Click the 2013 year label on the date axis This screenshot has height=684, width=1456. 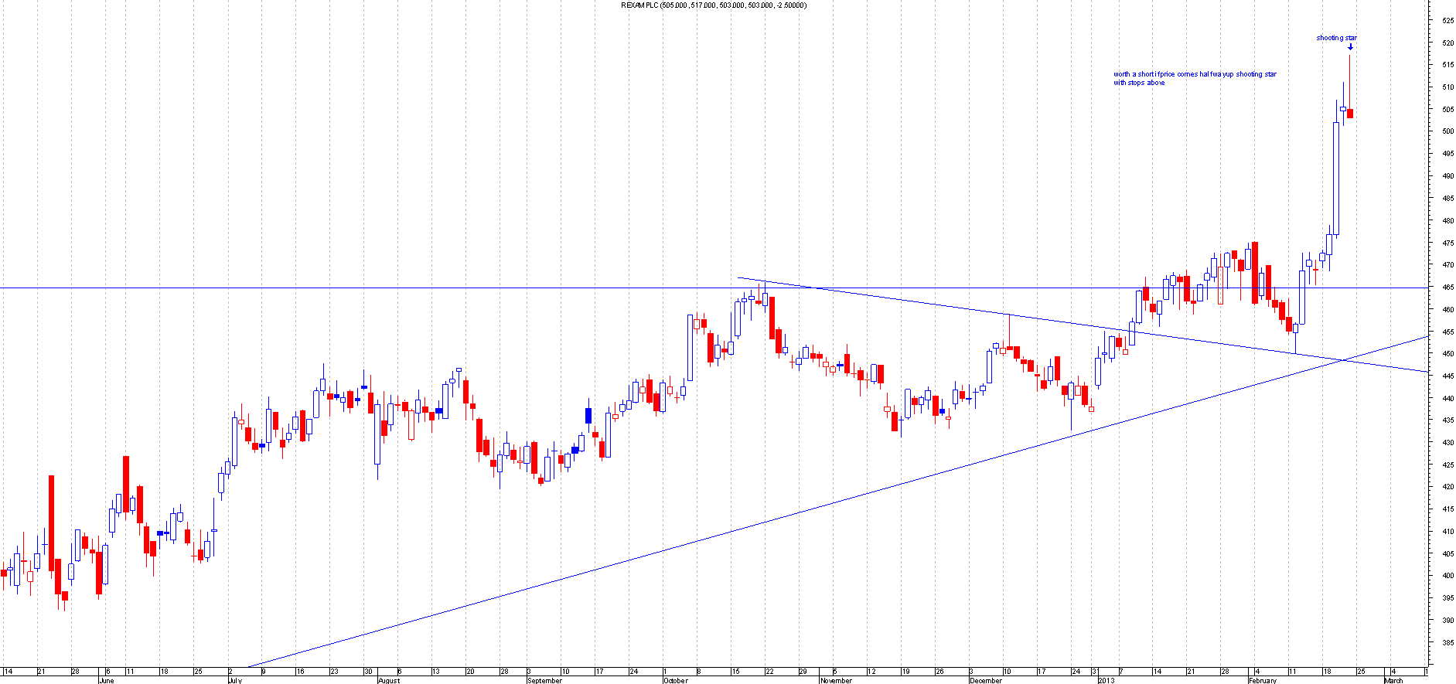[x=1106, y=681]
